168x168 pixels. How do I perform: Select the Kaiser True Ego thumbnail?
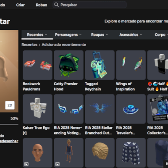[37, 109]
